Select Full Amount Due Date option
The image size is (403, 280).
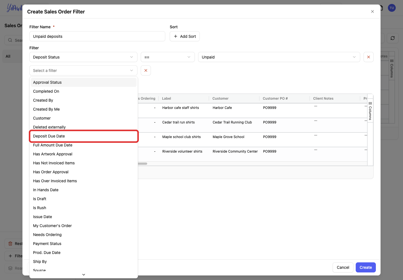point(84,145)
